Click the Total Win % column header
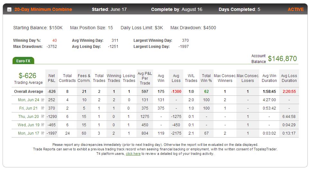 tap(206, 78)
